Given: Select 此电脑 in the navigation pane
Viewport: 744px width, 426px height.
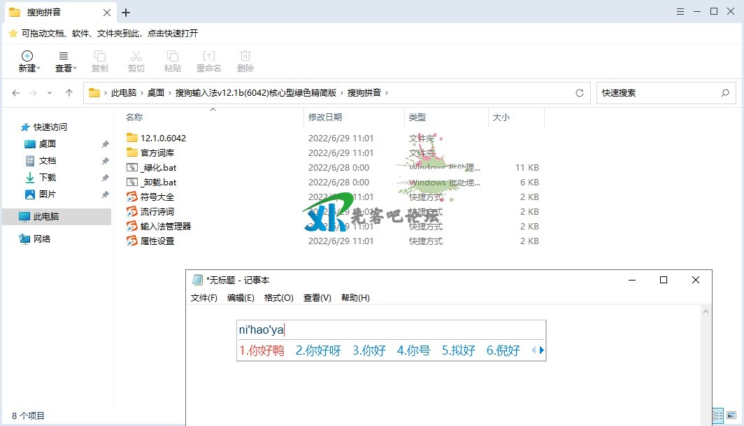Looking at the screenshot, I should click(46, 217).
